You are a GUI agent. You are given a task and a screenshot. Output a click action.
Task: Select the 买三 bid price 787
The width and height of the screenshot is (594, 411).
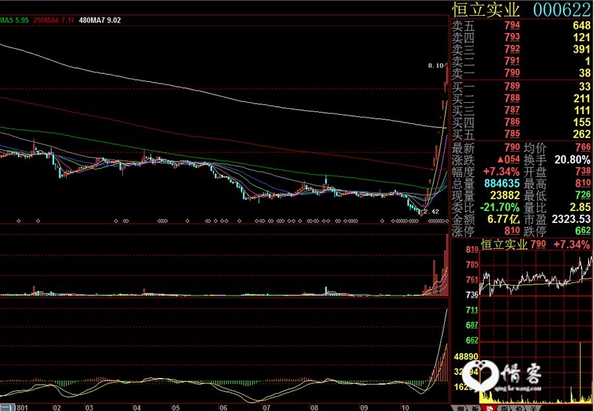pos(512,110)
